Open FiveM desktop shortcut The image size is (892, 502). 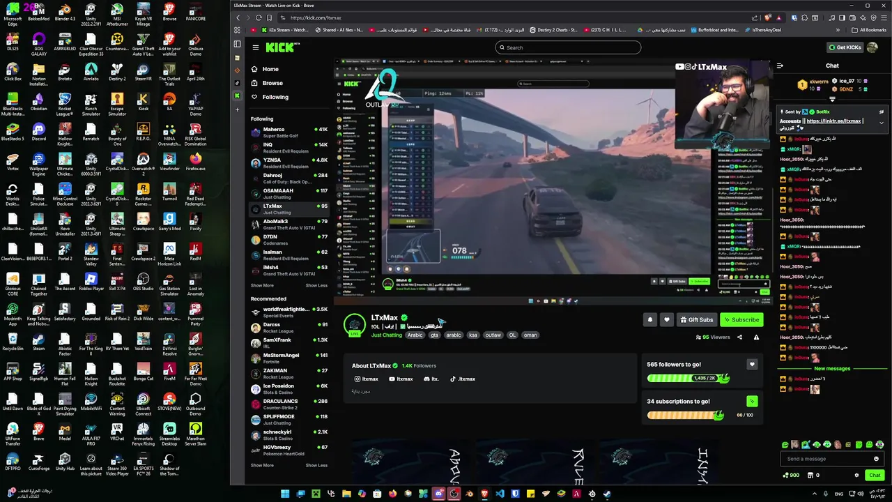(x=169, y=372)
